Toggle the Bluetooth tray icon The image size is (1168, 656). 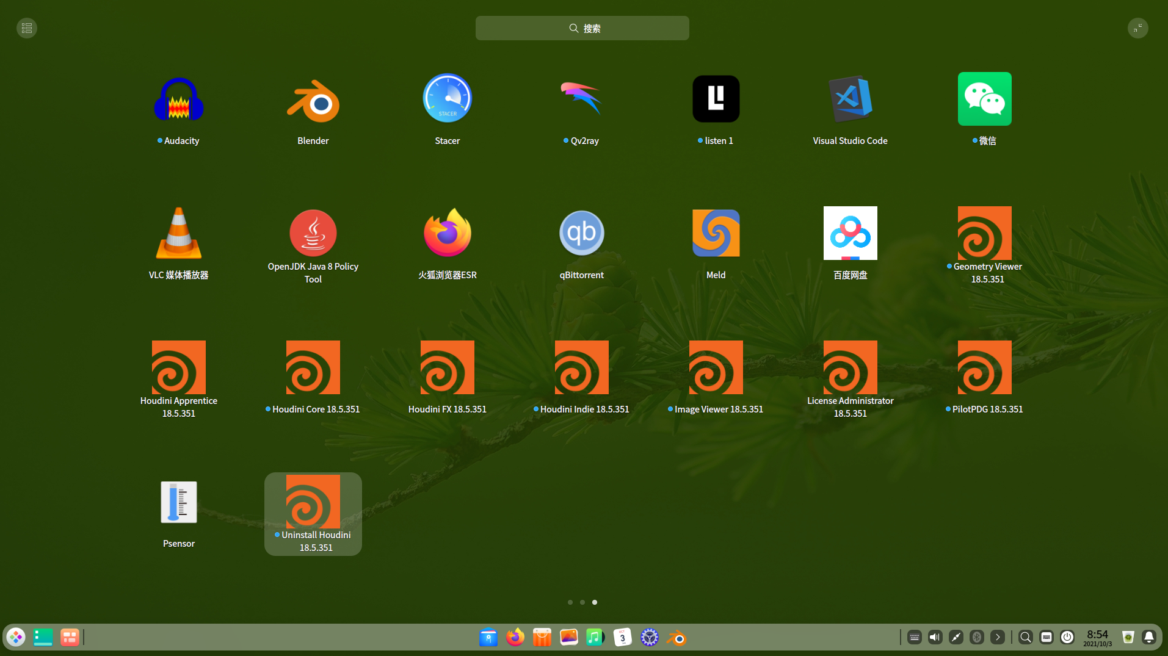[x=976, y=638]
